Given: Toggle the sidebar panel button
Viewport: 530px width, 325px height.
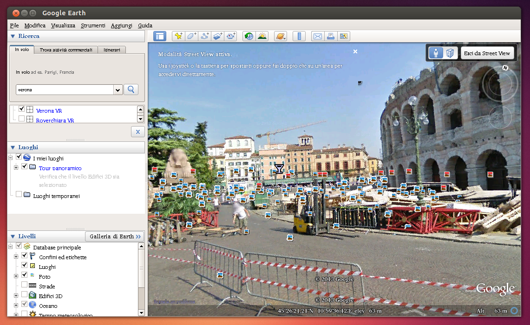Looking at the screenshot, I should pyautogui.click(x=159, y=36).
